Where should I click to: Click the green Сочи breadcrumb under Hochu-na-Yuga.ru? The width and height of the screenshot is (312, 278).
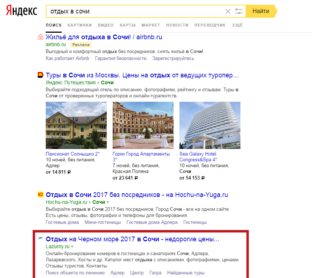99,202
